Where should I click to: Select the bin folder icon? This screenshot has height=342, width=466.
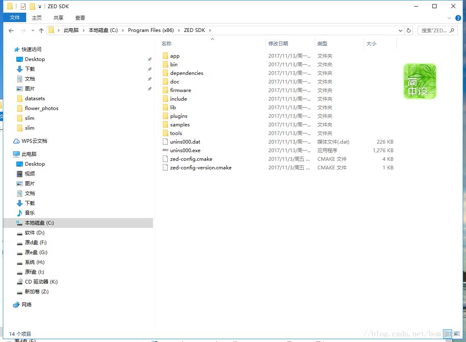[165, 65]
